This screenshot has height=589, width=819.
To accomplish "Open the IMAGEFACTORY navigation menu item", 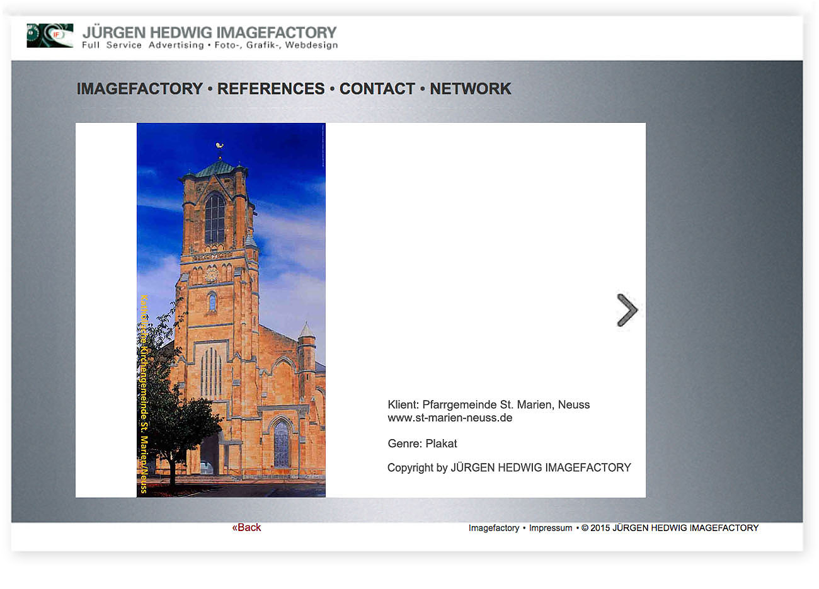I will click(139, 89).
